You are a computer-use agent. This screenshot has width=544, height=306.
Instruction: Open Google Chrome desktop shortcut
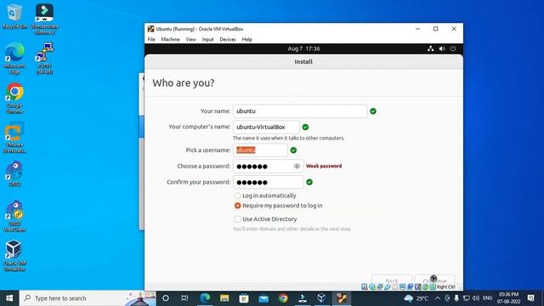point(14,99)
